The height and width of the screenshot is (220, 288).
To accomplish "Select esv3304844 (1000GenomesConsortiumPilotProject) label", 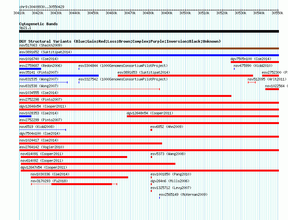I will tap(123, 66).
